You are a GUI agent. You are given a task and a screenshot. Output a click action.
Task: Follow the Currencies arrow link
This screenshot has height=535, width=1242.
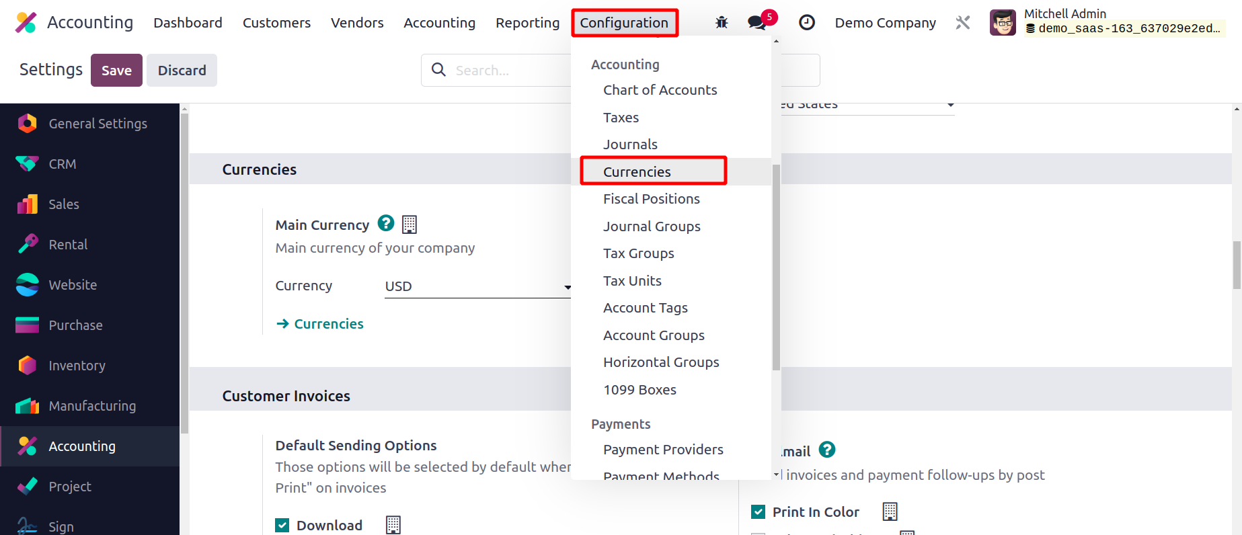tap(328, 324)
